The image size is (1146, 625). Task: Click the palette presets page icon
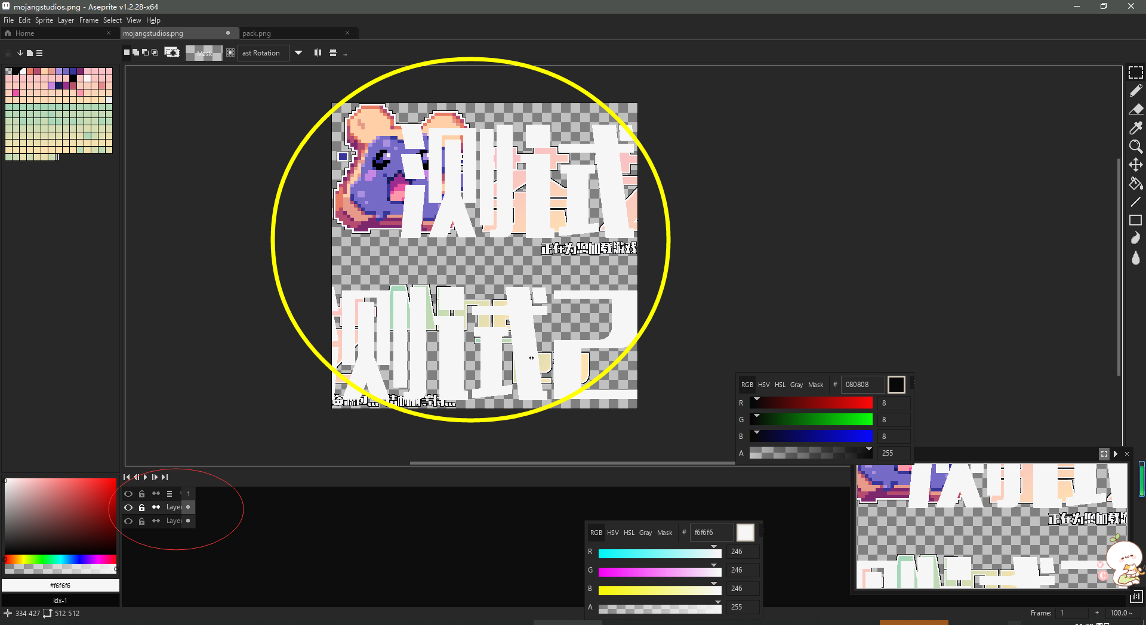(30, 53)
